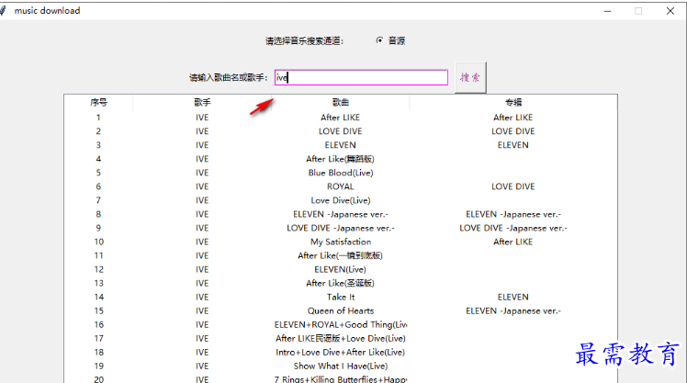Click artist 'IVE' in row 5
The image size is (687, 383).
click(x=202, y=173)
